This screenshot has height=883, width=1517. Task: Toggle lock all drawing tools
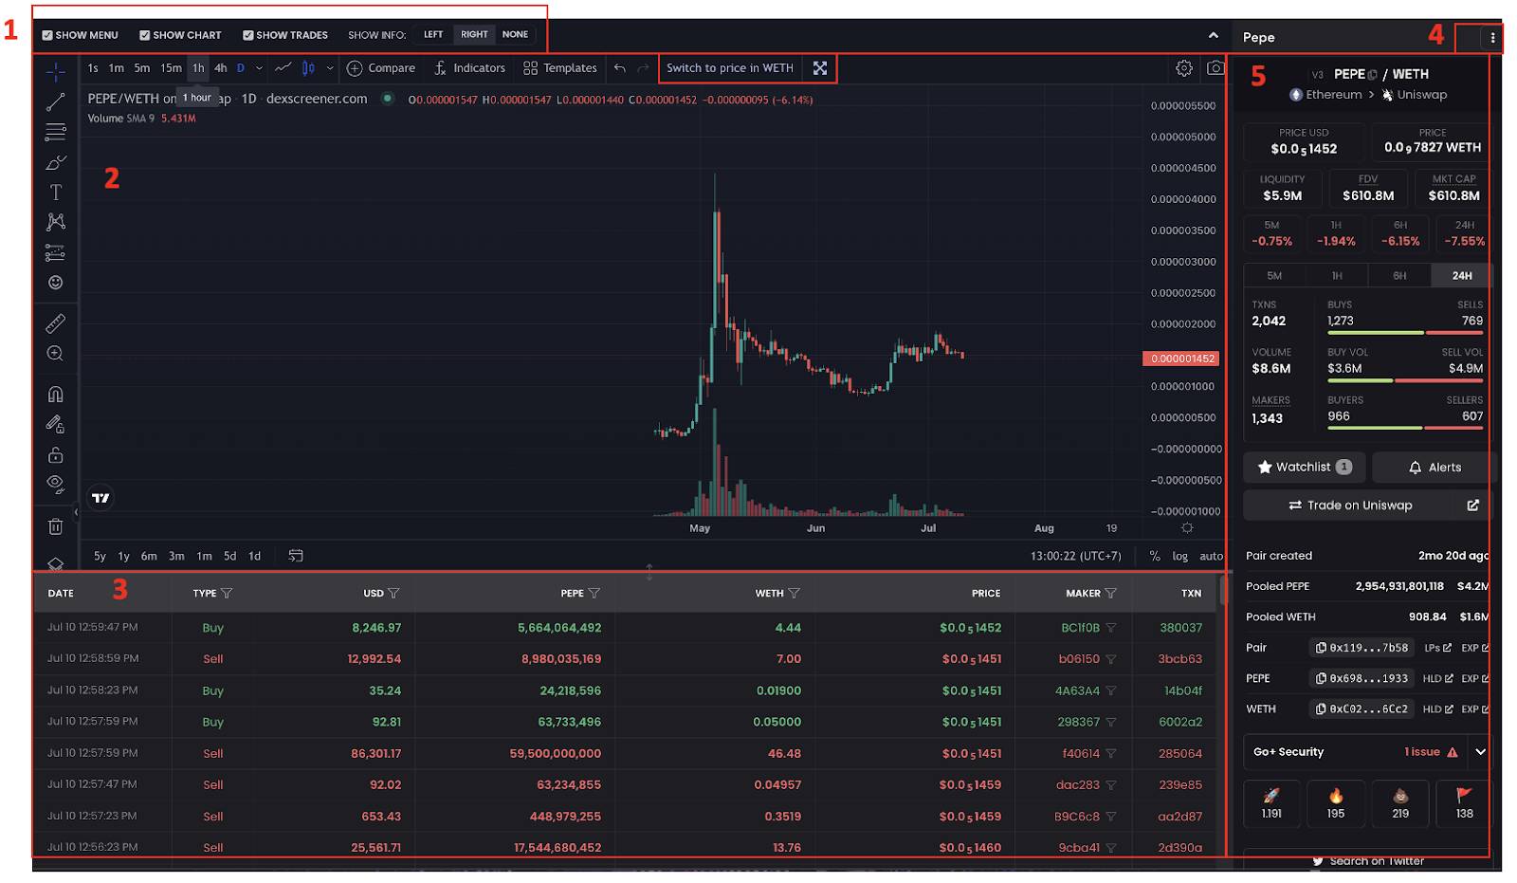point(56,455)
